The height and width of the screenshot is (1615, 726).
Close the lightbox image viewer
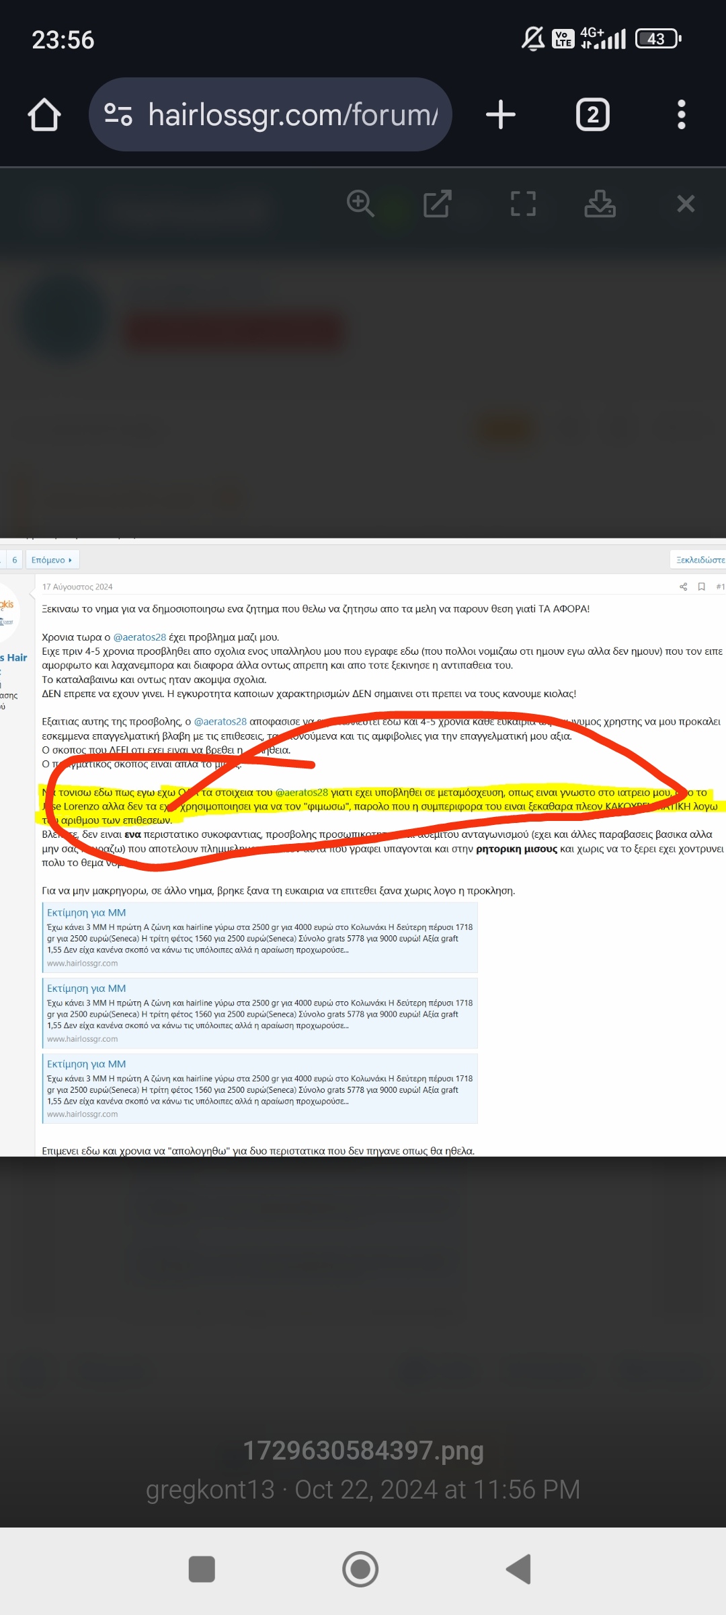coord(686,203)
